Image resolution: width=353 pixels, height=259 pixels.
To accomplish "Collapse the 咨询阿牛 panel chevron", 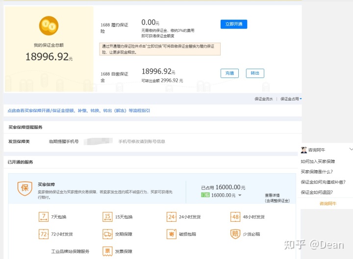I will pos(351,149).
